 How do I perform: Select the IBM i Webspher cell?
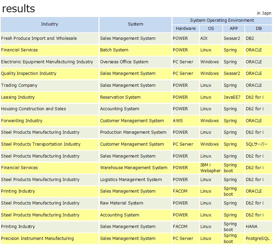click(211, 168)
